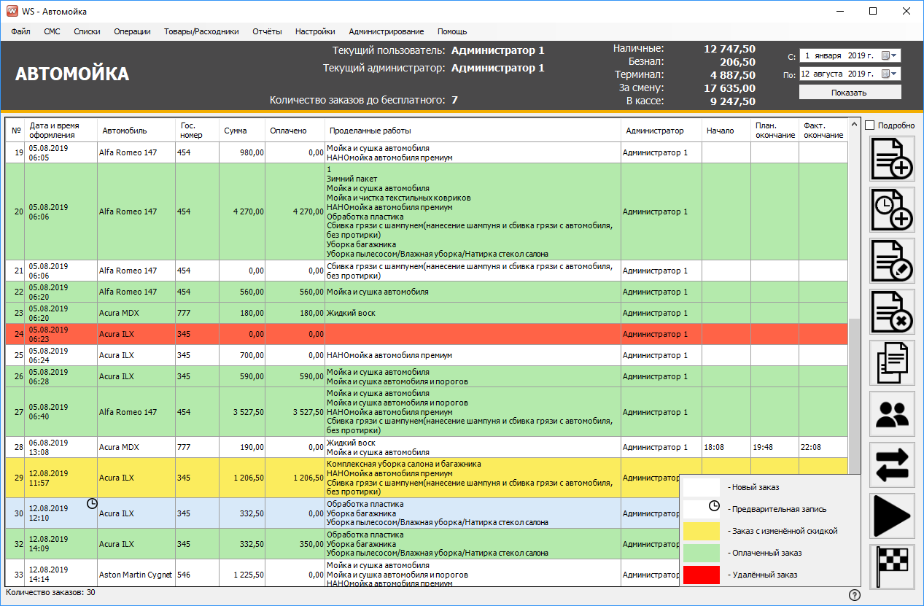Enable the Подробно checkbox

click(x=869, y=125)
